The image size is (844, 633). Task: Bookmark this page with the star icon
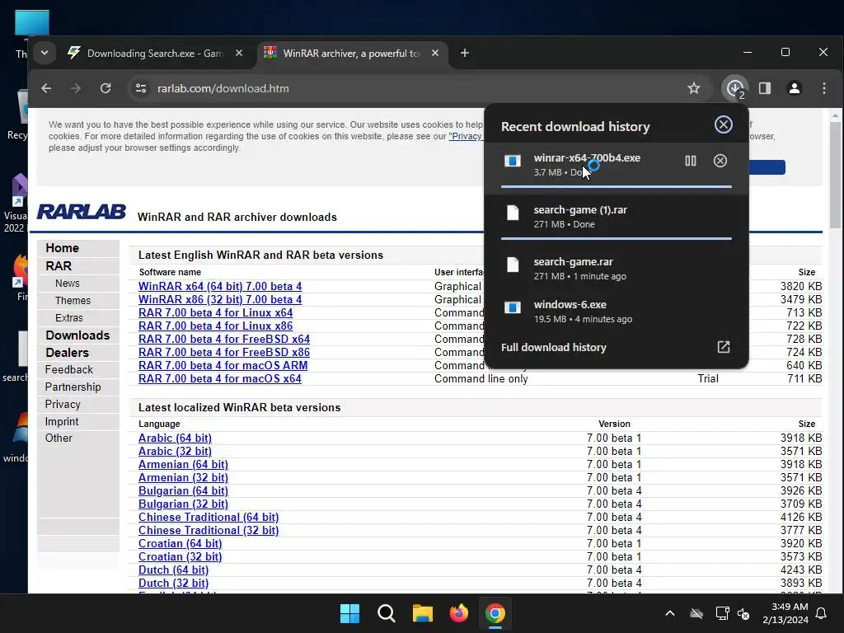pyautogui.click(x=694, y=88)
